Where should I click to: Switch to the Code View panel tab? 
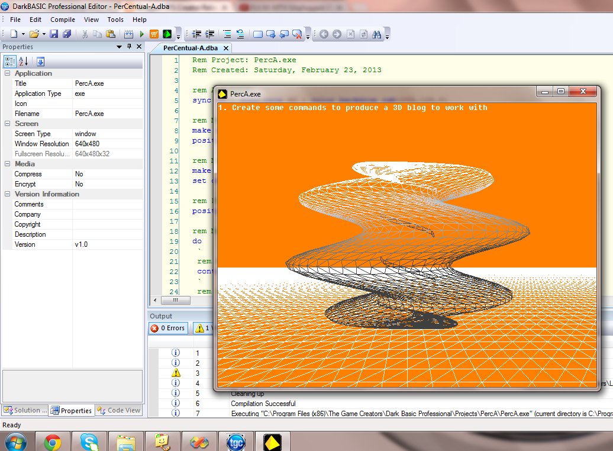[119, 410]
